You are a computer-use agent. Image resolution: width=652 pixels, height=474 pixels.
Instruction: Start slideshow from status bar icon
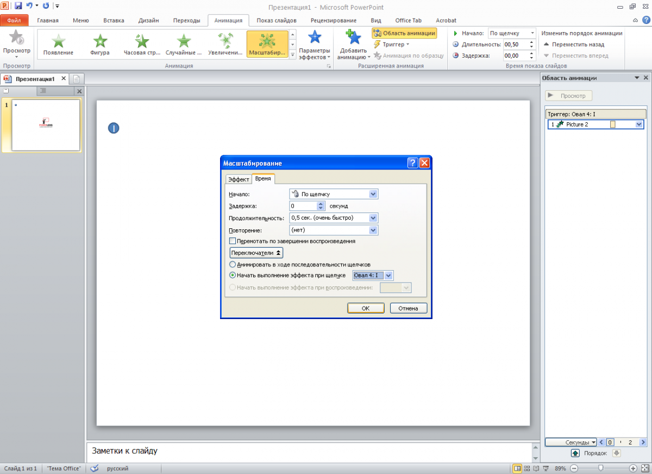545,468
